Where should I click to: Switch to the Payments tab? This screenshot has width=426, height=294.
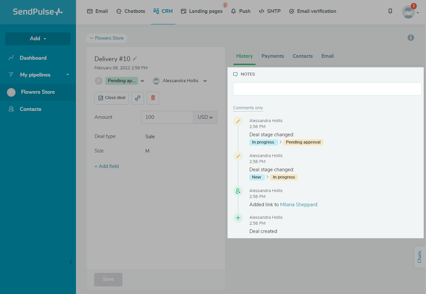(x=272, y=56)
